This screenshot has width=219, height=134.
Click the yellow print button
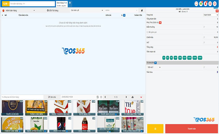click(x=155, y=129)
